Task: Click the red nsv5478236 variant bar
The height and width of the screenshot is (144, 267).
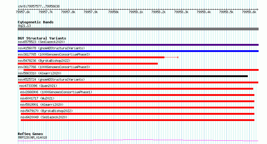Action: click(88, 64)
